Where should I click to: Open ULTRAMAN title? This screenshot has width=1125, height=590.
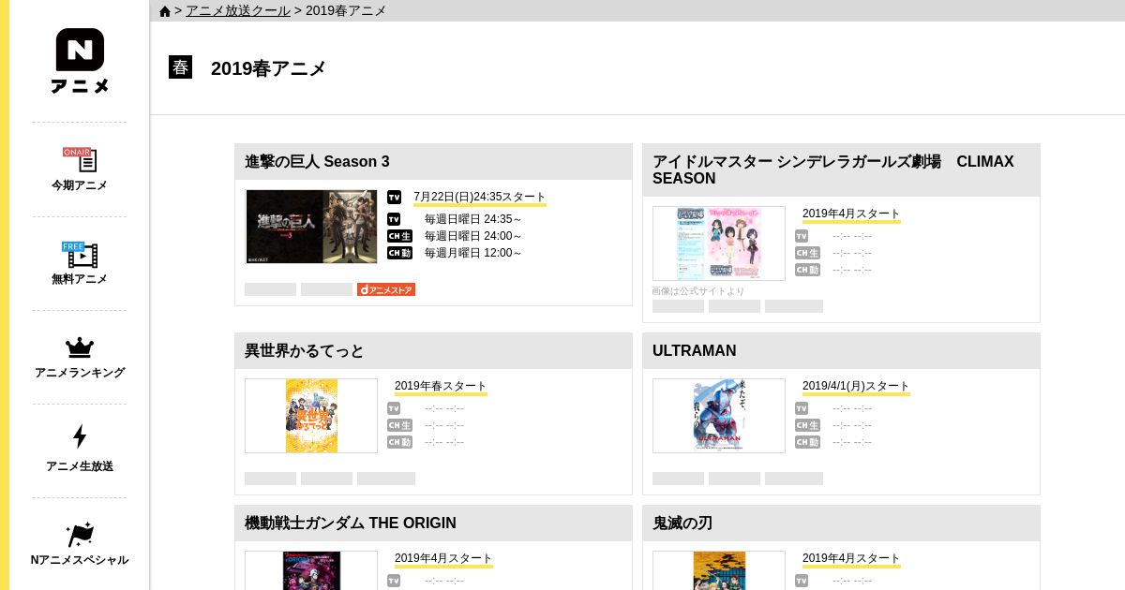click(694, 351)
